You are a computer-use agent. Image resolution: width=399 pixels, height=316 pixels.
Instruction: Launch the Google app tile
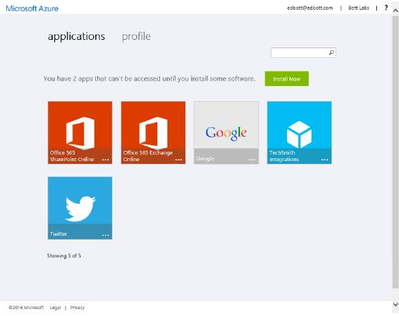pyautogui.click(x=226, y=132)
